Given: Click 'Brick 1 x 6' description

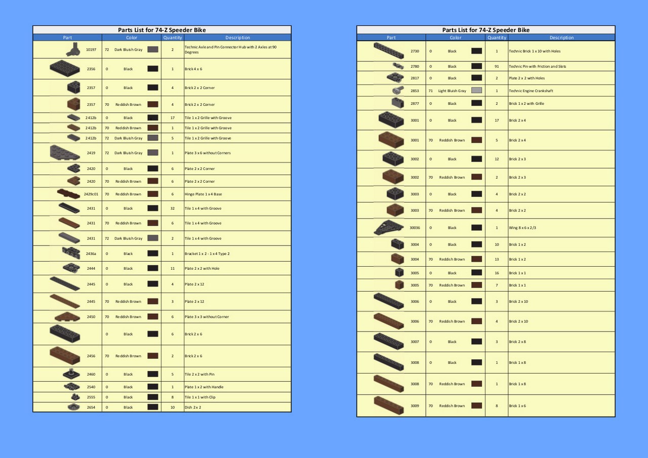Looking at the screenshot, I should pos(517,406).
